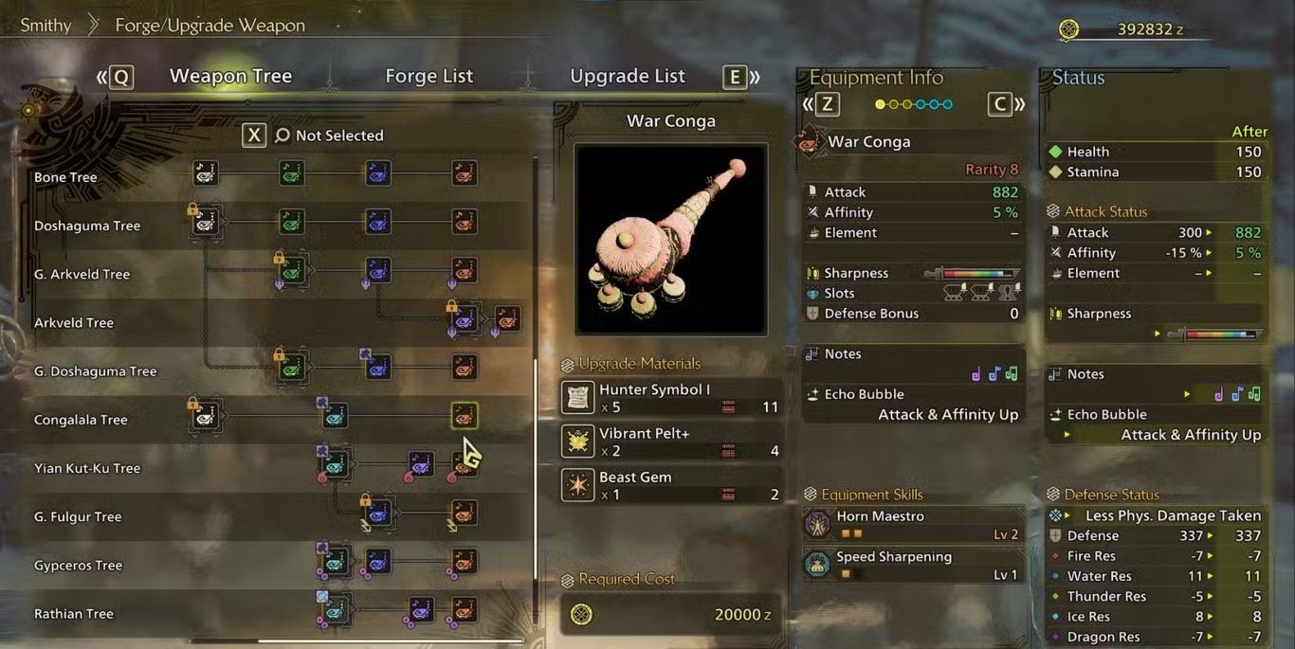Viewport: 1295px width, 649px height.
Task: Click the first page dot in Equipment Info
Action: pyautogui.click(x=880, y=104)
